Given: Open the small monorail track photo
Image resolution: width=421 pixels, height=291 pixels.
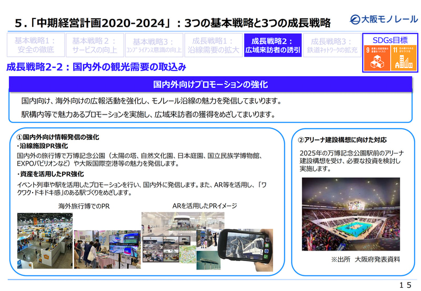Looking at the screenshot, I should [208, 260].
